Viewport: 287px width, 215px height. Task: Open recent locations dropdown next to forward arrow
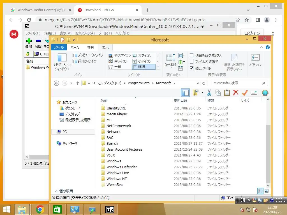pos(71,83)
